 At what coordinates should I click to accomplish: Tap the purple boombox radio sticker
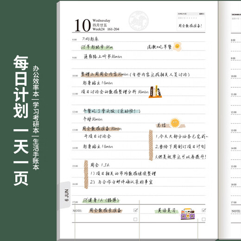click(x=188, y=214)
